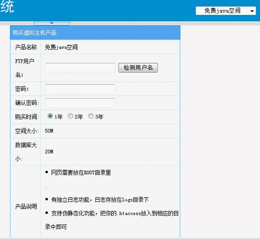The image size is (260, 239).
Task: Click the text 网页需要放在ROOT目录里
Action: pyautogui.click(x=81, y=173)
